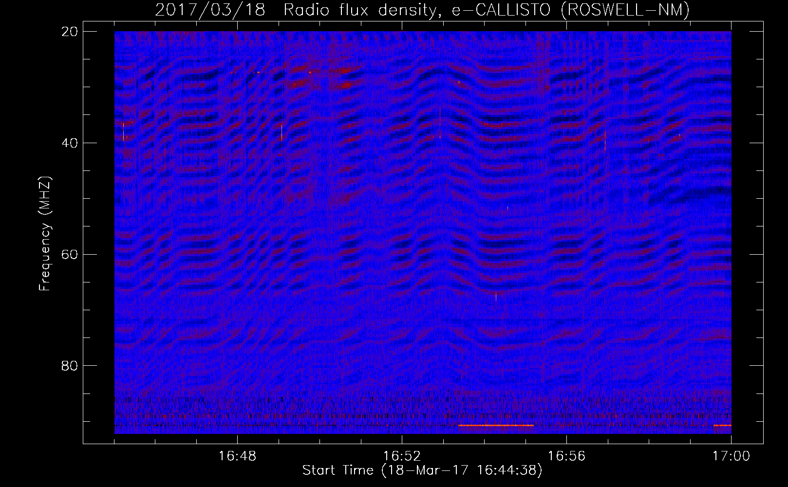The height and width of the screenshot is (487, 788).
Task: Click the Frequency (MHZ) axis label
Action: [45, 234]
